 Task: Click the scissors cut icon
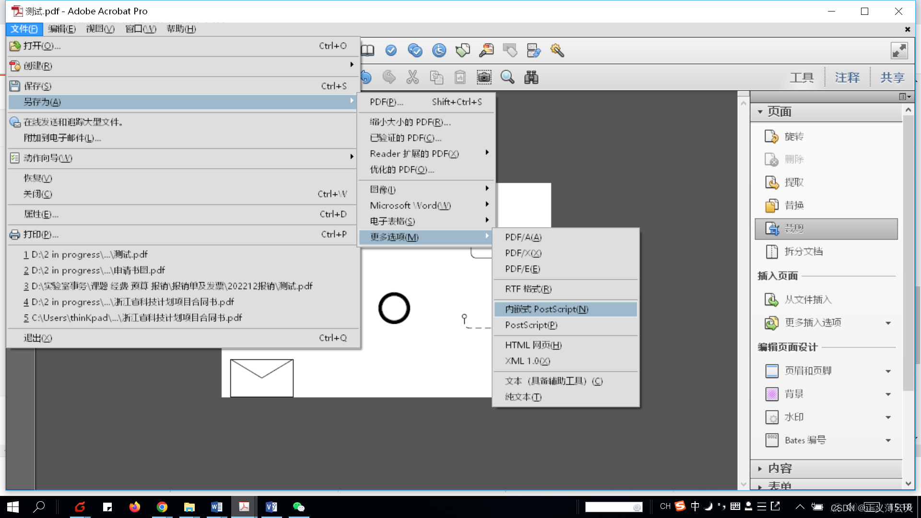412,77
